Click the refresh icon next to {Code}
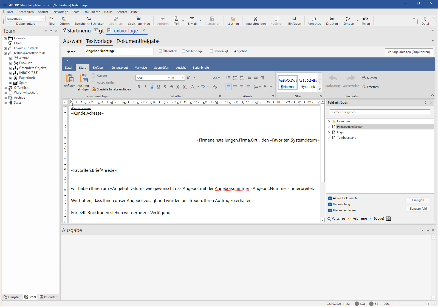Screen dimensions: 438x307 point(389,219)
